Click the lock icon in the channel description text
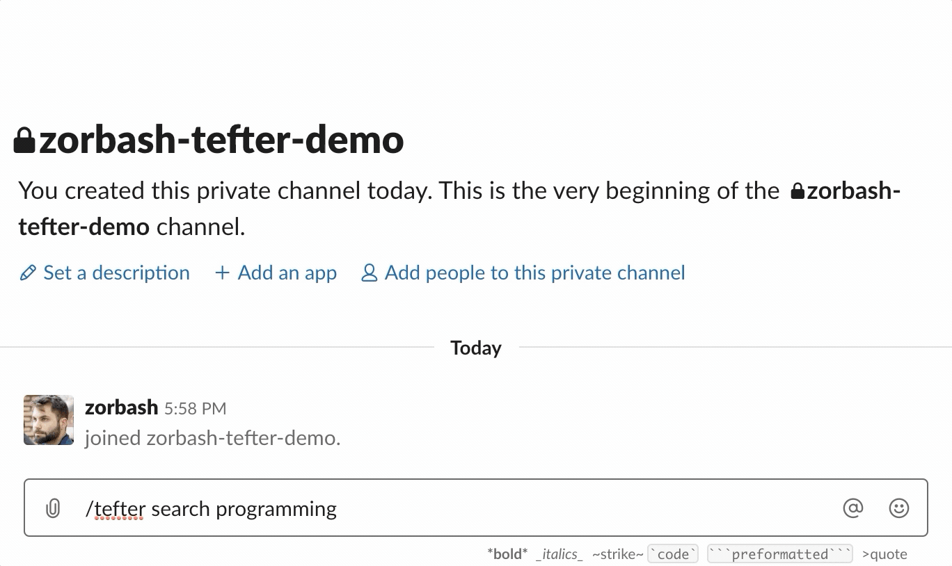This screenshot has height=566, width=952. tap(799, 190)
